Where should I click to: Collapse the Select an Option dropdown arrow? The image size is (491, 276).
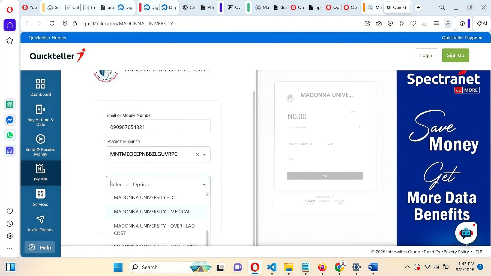tap(204, 184)
